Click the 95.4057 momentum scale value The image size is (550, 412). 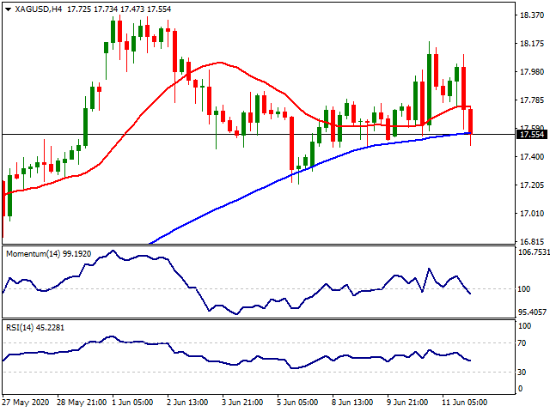pyautogui.click(x=533, y=312)
